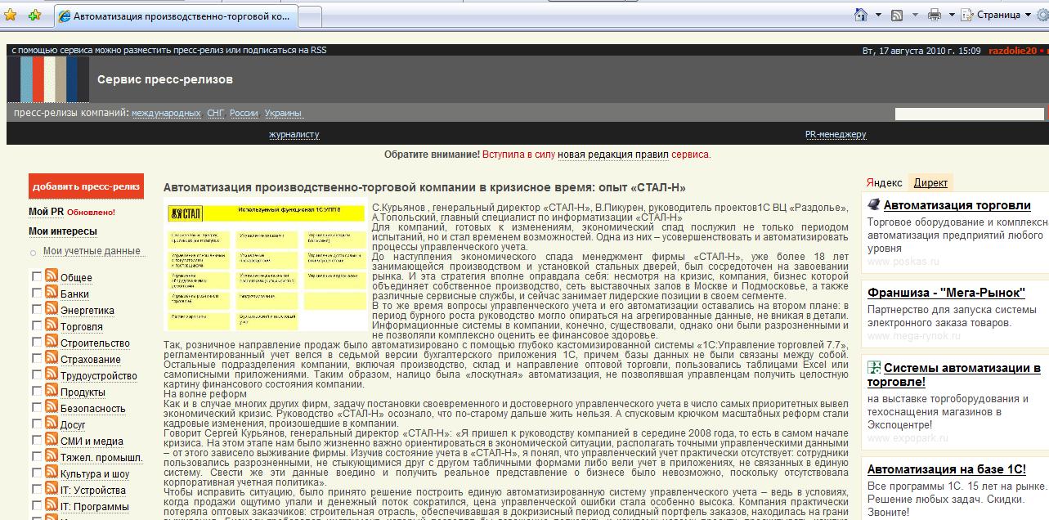Screen dimensions: 1049x520
Task: Enable the Трудоустройство category checkbox
Action: click(37, 374)
